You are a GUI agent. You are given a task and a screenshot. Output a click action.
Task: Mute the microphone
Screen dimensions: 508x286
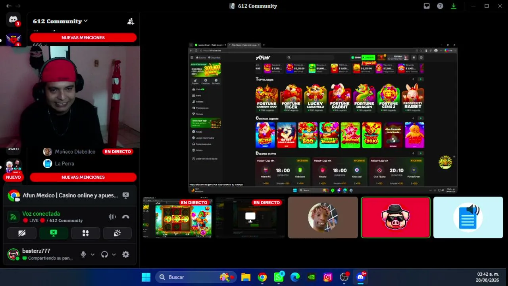coord(83,255)
